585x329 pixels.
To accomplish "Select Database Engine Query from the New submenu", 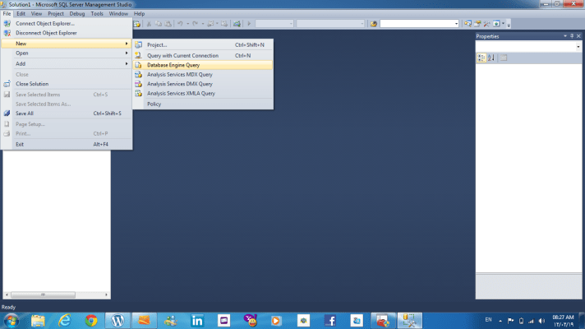I will point(173,64).
